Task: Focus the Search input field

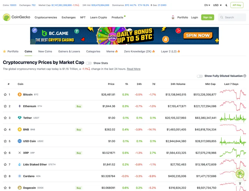Action: click(232, 17)
